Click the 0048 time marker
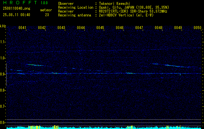 click(x=159, y=28)
